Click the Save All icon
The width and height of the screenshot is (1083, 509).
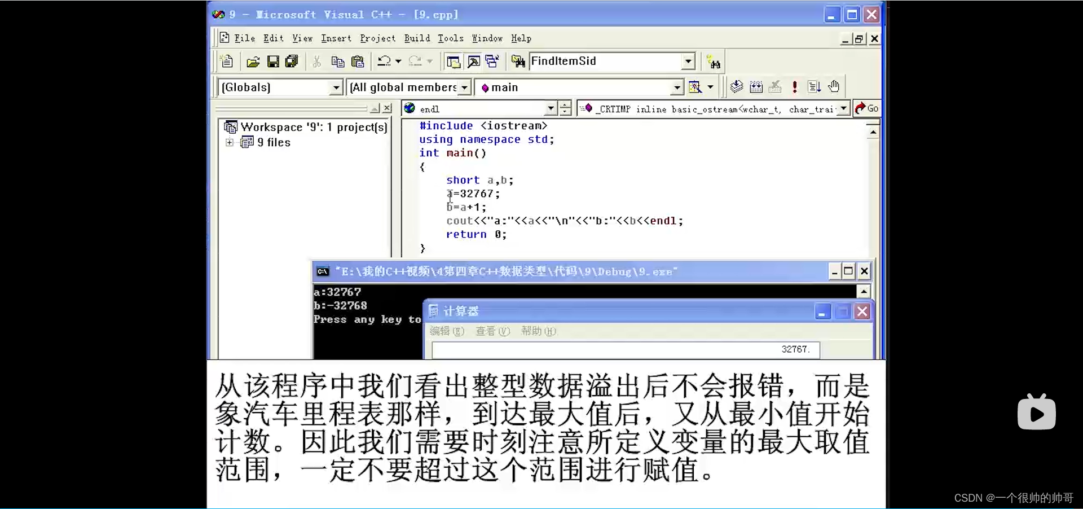pyautogui.click(x=292, y=62)
